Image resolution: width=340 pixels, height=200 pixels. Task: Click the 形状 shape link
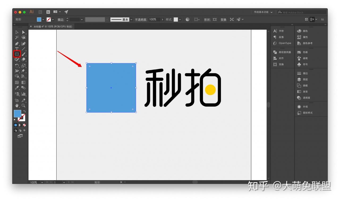207,20
